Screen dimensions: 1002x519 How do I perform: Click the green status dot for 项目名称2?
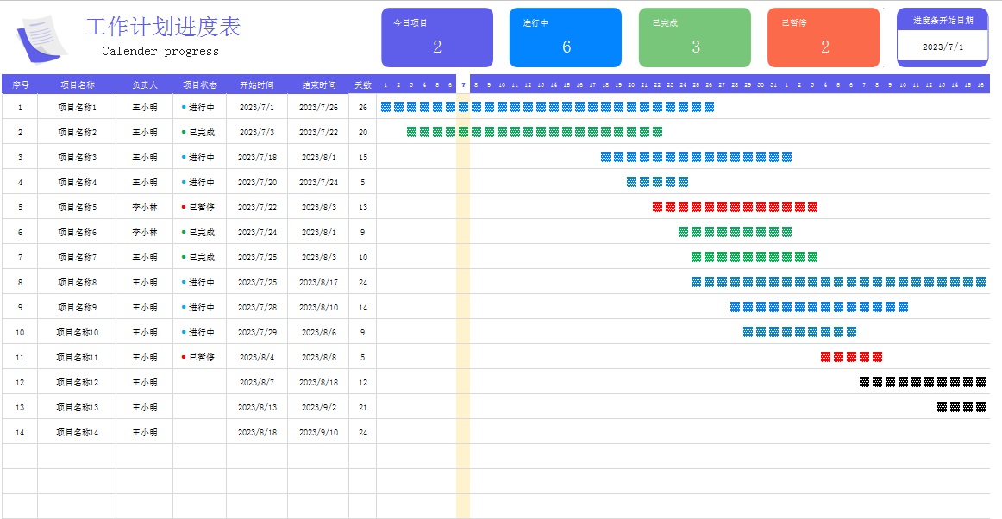point(184,132)
